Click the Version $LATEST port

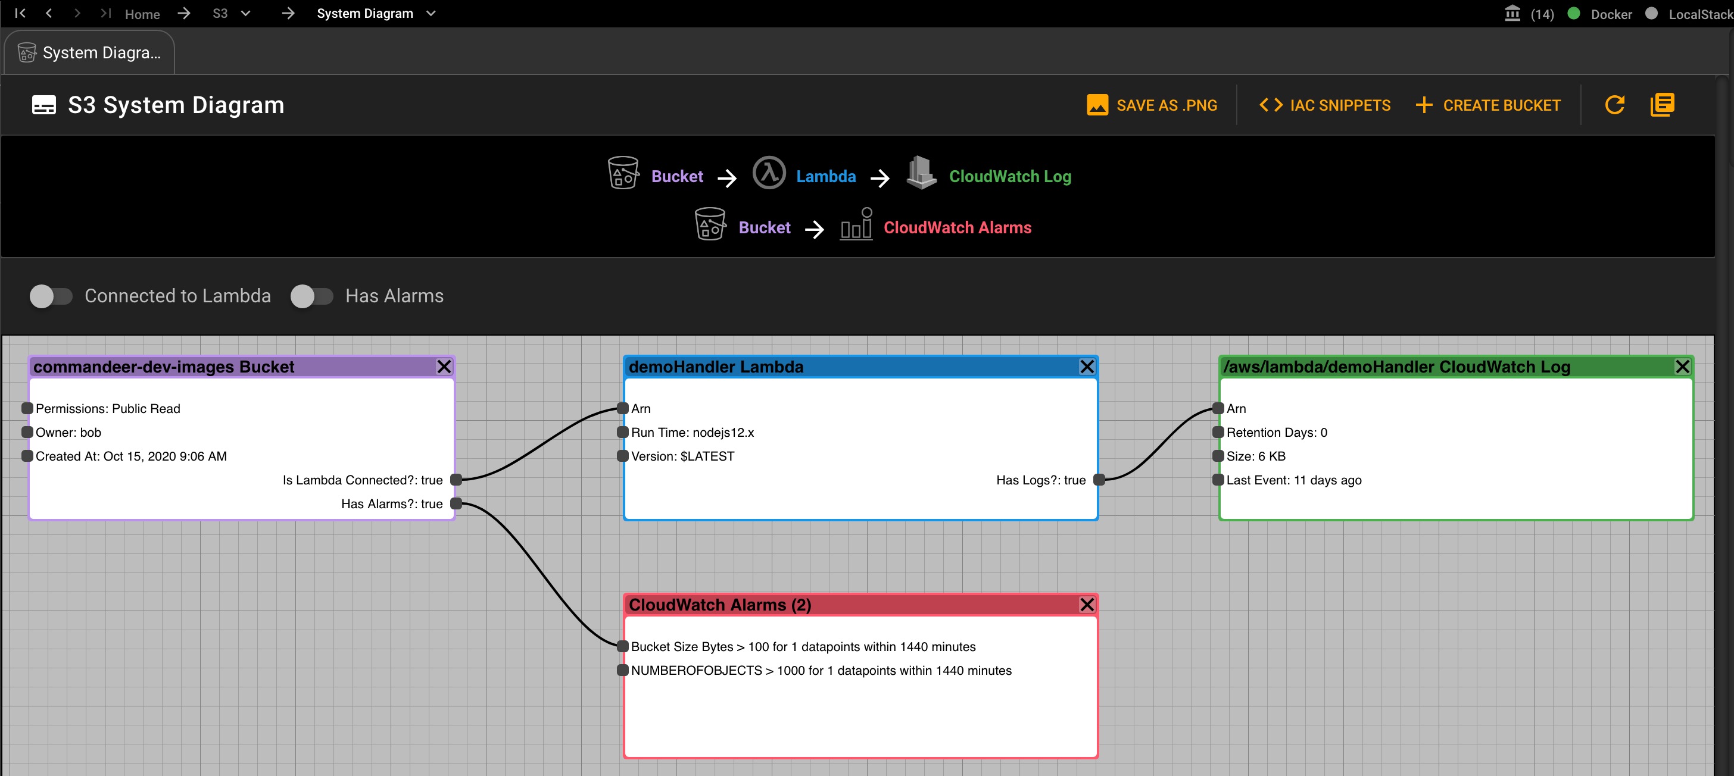click(623, 456)
